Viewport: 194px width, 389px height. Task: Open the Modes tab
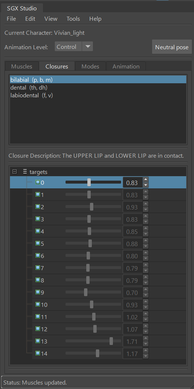[x=90, y=67]
